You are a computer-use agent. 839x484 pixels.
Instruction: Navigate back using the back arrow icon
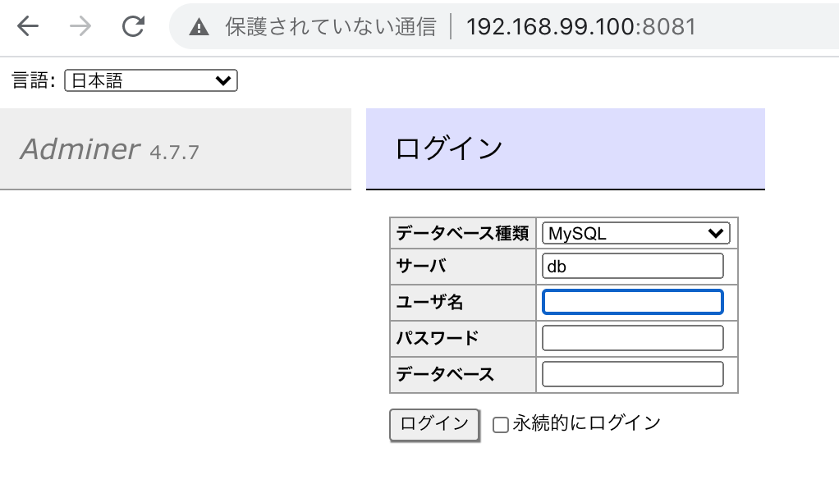pos(27,25)
